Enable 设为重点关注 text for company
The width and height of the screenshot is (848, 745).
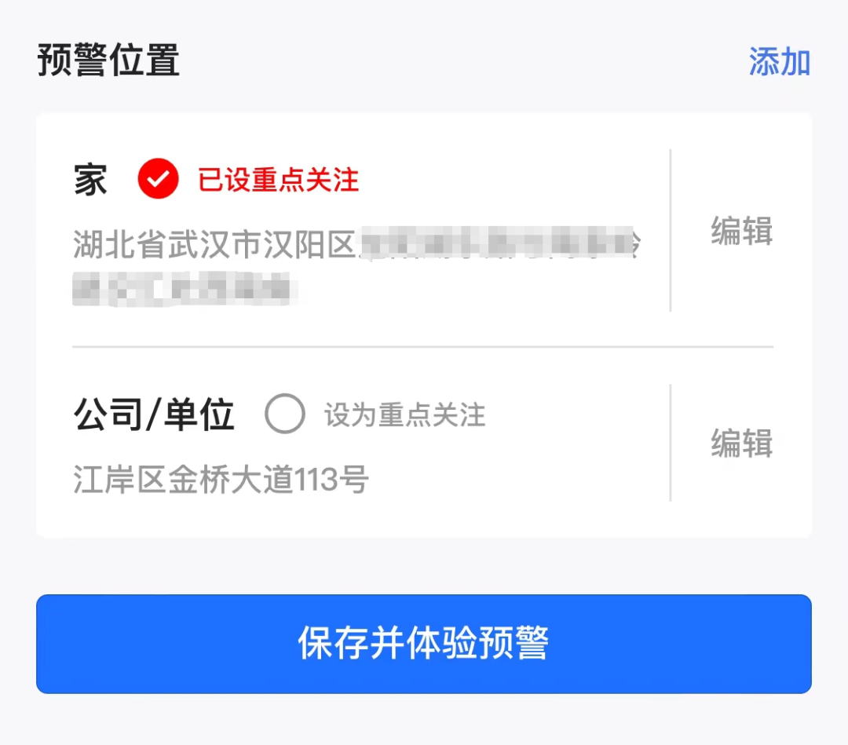point(404,414)
